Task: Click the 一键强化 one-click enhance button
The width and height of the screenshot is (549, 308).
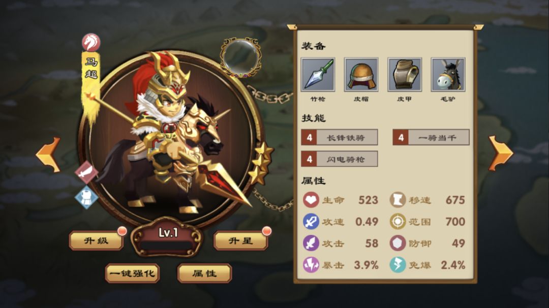Action: tap(132, 273)
